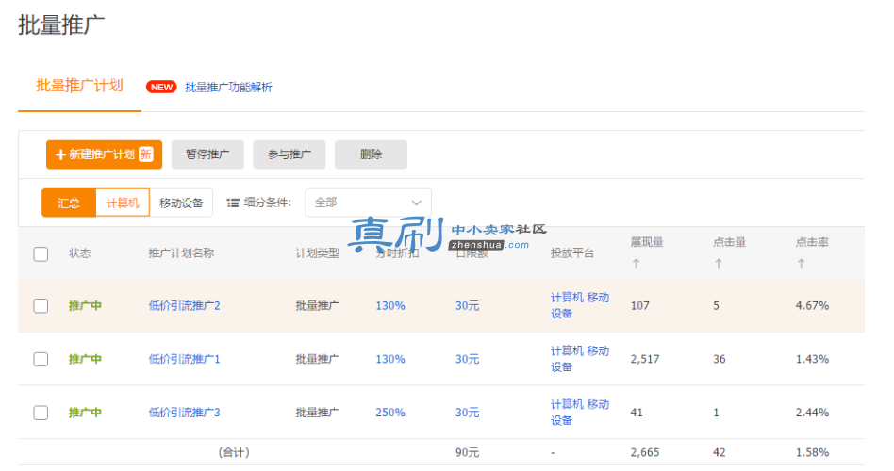This screenshot has height=471, width=894.
Task: Click 删除 button
Action: (x=371, y=154)
